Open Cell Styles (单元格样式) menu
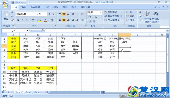The width and height of the screenshot is (170, 98). pos(113,20)
